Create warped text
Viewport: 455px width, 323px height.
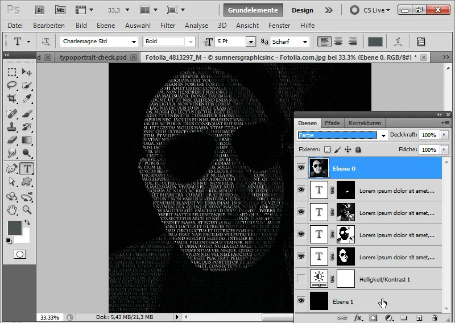[398, 42]
